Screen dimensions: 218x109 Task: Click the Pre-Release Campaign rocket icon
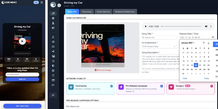[x=121, y=87]
